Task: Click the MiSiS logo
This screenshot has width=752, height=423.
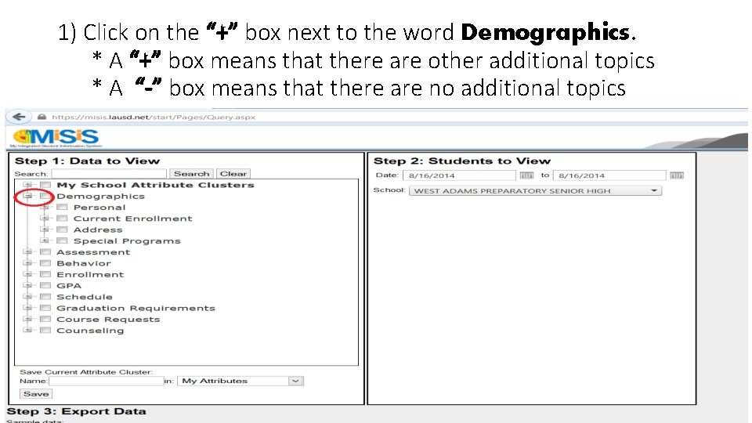Action: pyautogui.click(x=56, y=138)
